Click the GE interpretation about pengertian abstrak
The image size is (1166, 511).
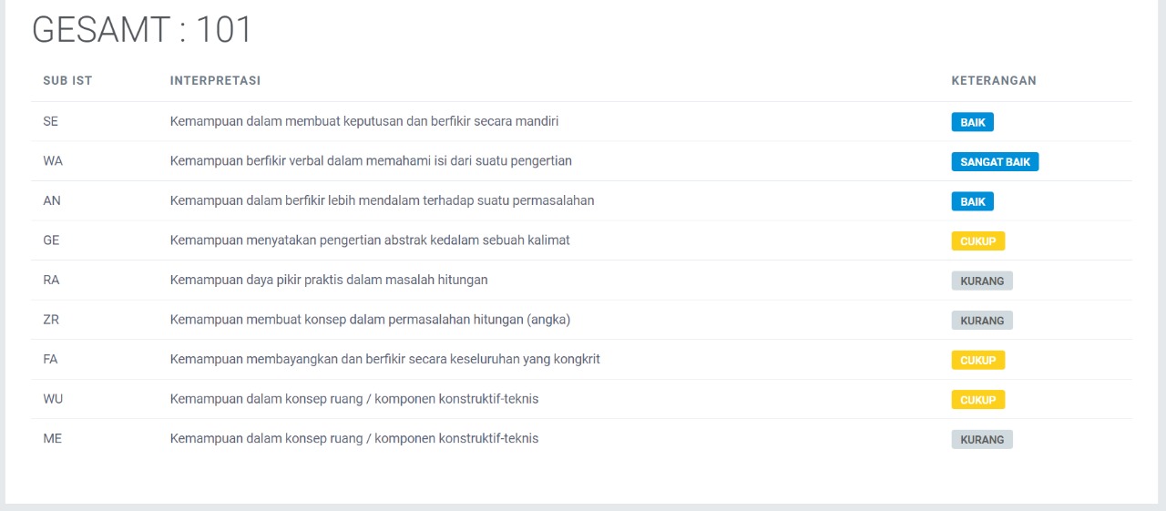(x=370, y=240)
